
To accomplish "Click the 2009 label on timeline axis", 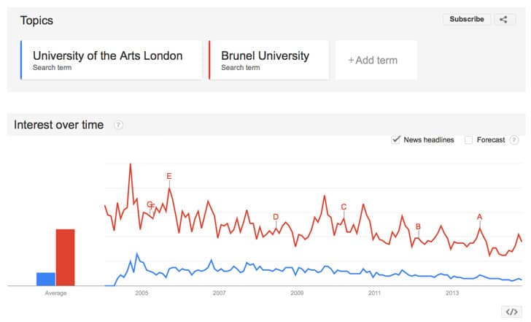I will click(x=297, y=293).
